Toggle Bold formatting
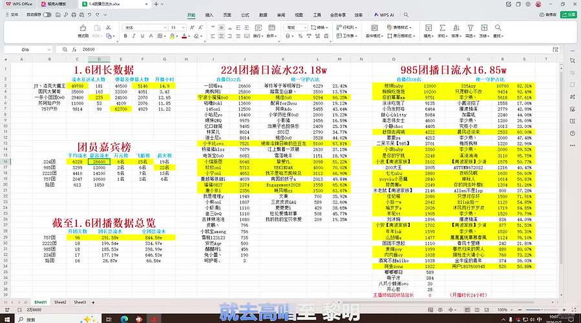 (125, 36)
